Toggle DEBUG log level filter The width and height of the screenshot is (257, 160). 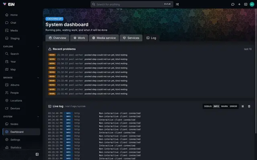click(x=208, y=106)
